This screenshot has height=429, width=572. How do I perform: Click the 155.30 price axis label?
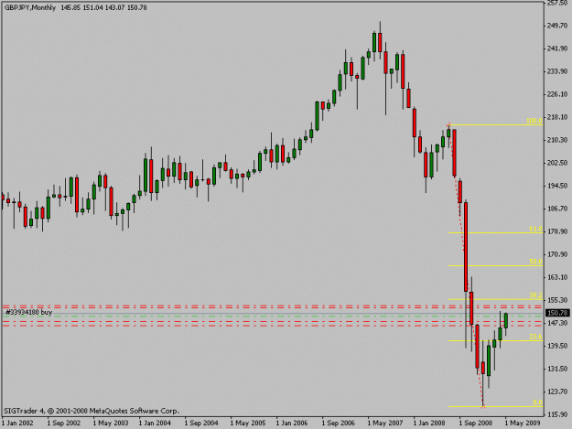(x=557, y=300)
